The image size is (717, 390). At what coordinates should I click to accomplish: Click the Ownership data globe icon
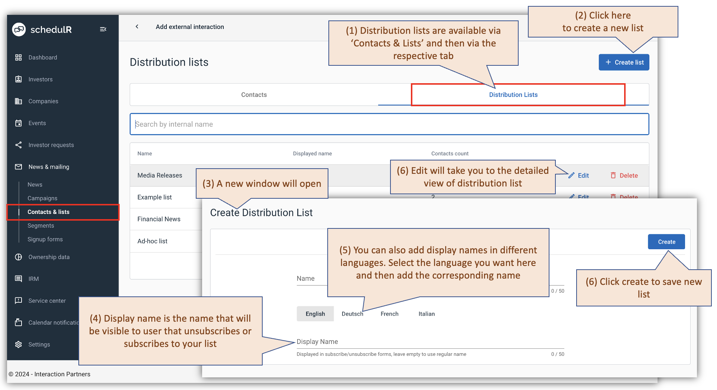pyautogui.click(x=19, y=257)
